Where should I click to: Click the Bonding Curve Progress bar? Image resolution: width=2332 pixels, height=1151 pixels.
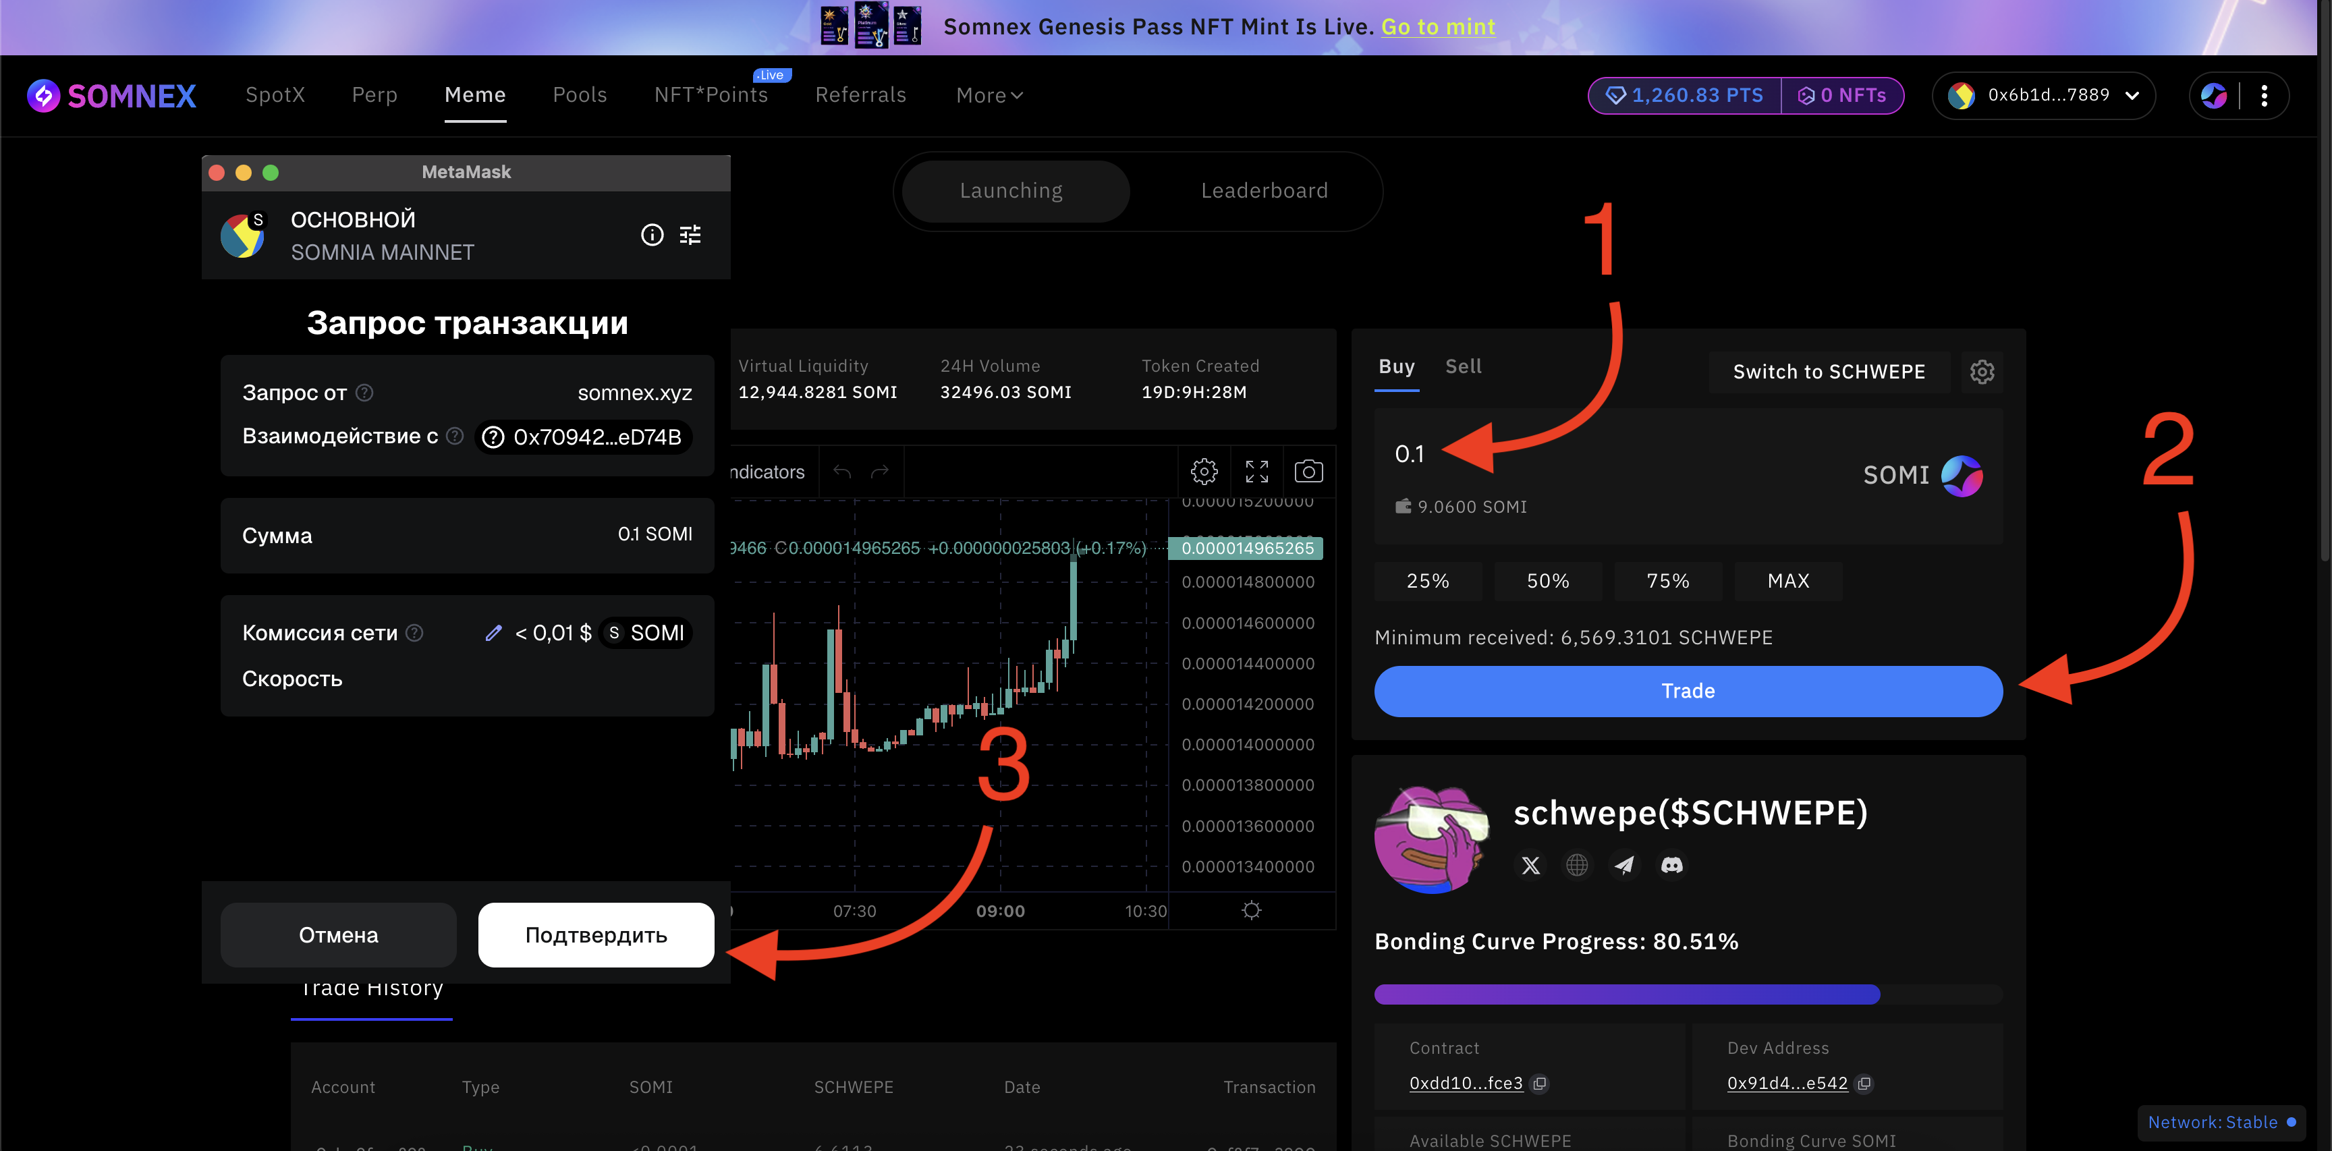pyautogui.click(x=1688, y=994)
